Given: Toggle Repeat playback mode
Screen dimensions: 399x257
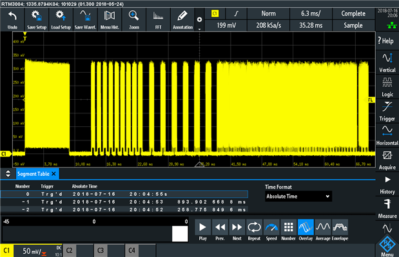Looking at the screenshot, I should click(254, 230).
